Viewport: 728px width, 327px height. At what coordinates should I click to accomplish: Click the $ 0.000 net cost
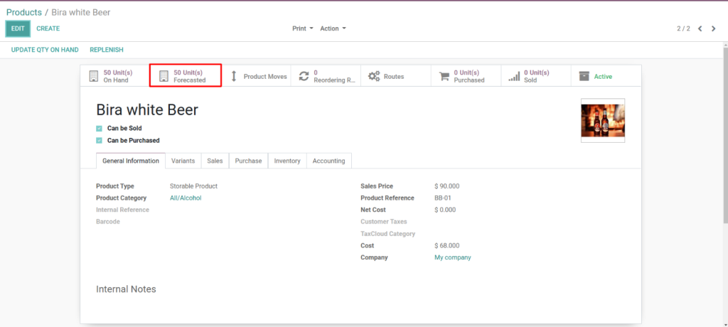click(445, 210)
